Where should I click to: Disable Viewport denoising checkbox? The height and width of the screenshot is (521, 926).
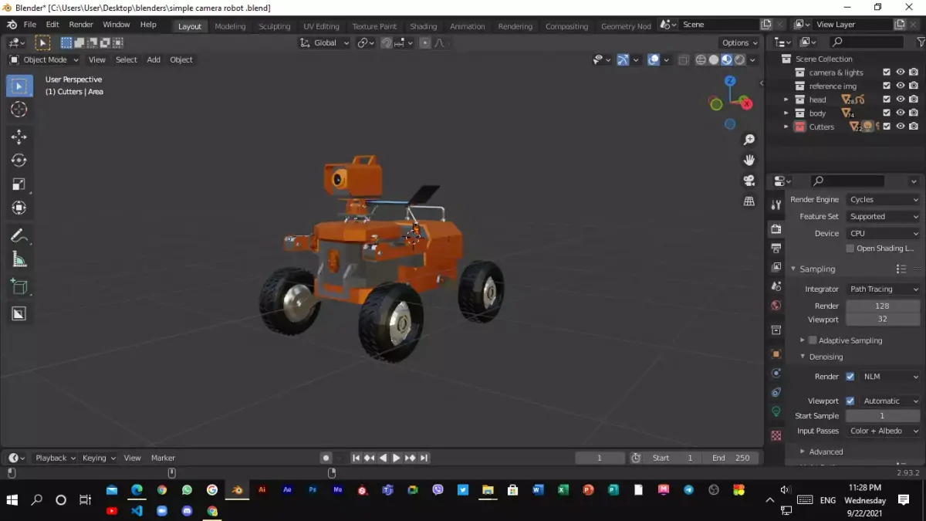tap(850, 401)
